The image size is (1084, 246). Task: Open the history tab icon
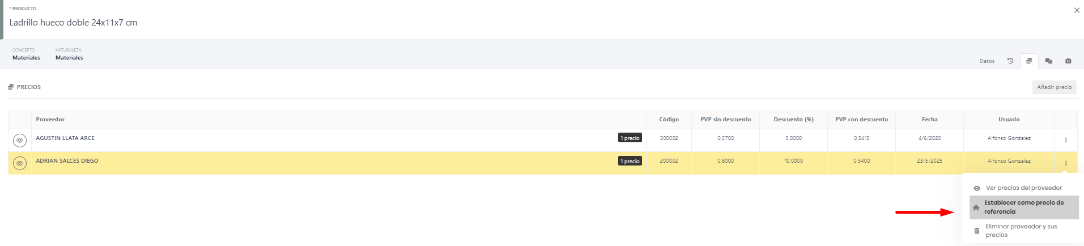pyautogui.click(x=1010, y=61)
